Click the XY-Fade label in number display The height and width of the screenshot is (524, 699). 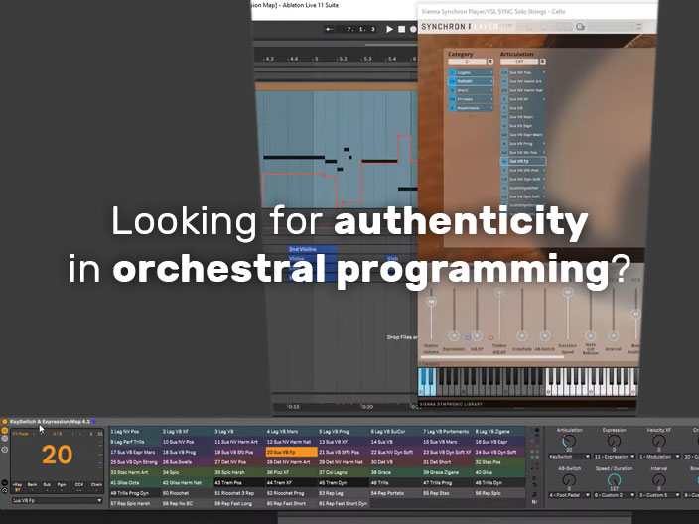tap(21, 434)
